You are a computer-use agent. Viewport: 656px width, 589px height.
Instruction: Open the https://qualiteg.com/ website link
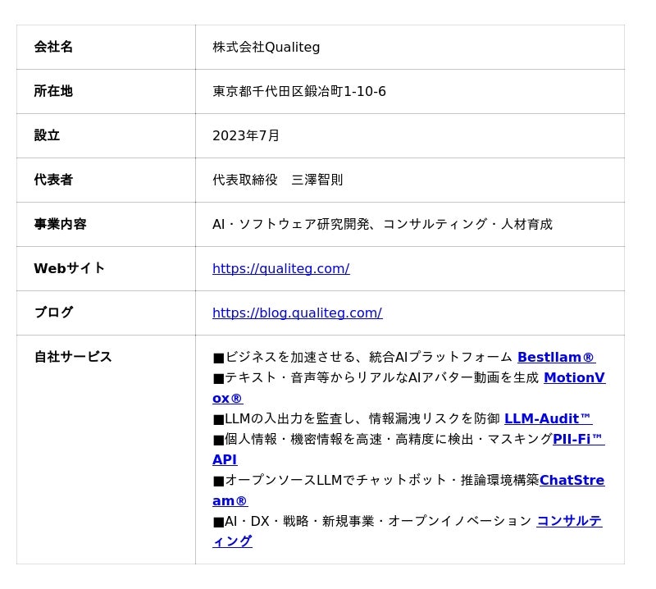tap(280, 268)
